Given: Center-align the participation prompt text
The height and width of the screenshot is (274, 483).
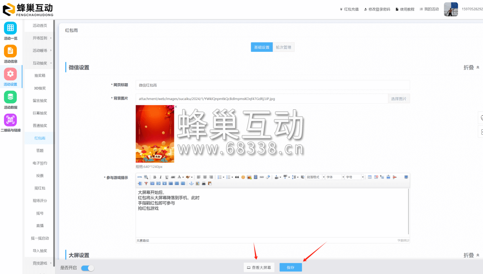Looking at the screenshot, I should click(204, 177).
